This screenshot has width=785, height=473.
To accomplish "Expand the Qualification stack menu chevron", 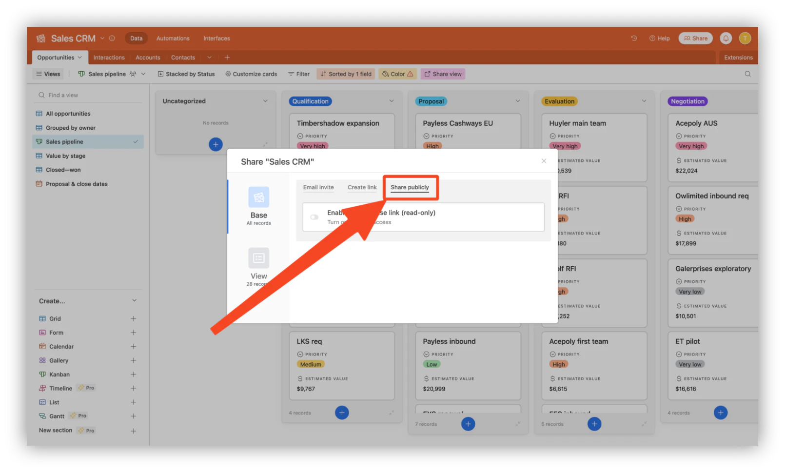I will pos(391,101).
